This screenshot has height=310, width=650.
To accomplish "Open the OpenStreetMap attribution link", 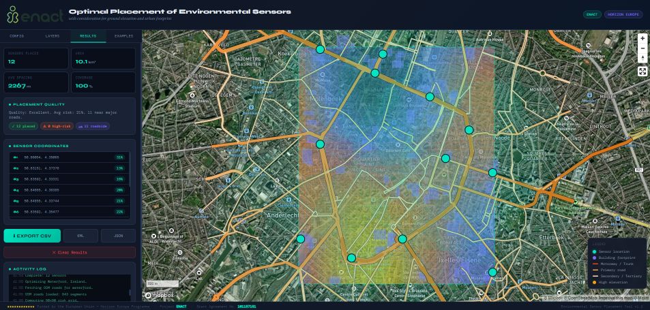I will pos(580,298).
